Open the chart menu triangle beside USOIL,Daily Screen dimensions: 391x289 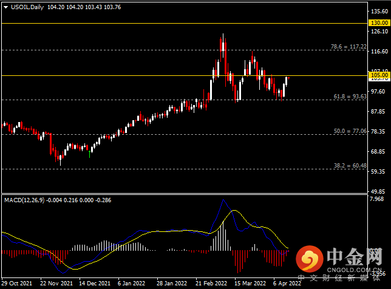tap(5, 7)
